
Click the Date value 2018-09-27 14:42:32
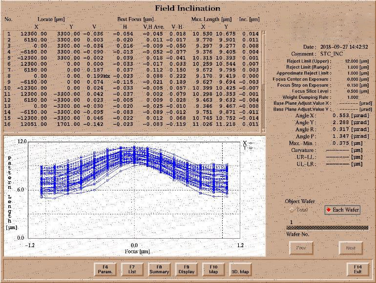[344, 47]
